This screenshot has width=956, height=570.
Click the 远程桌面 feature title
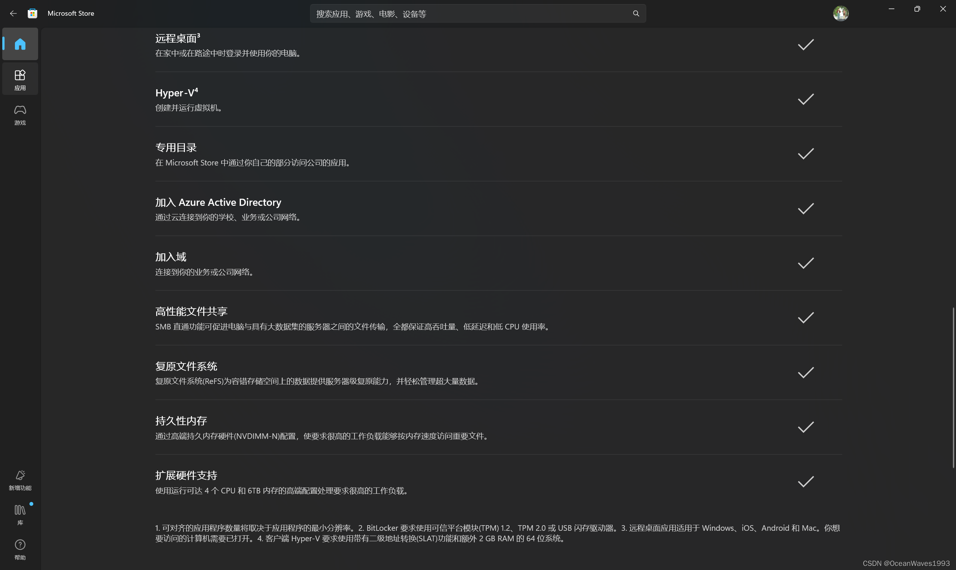(177, 38)
